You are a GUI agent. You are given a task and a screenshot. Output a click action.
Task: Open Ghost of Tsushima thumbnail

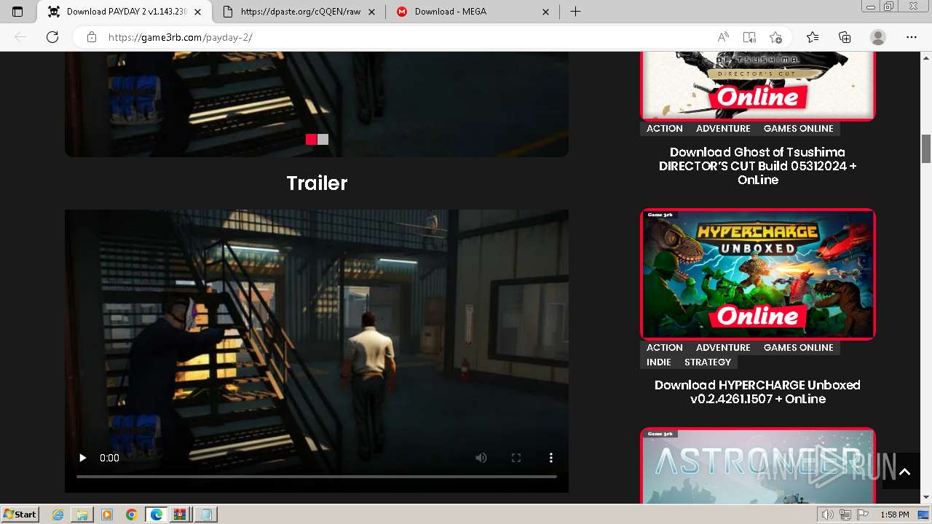point(757,86)
